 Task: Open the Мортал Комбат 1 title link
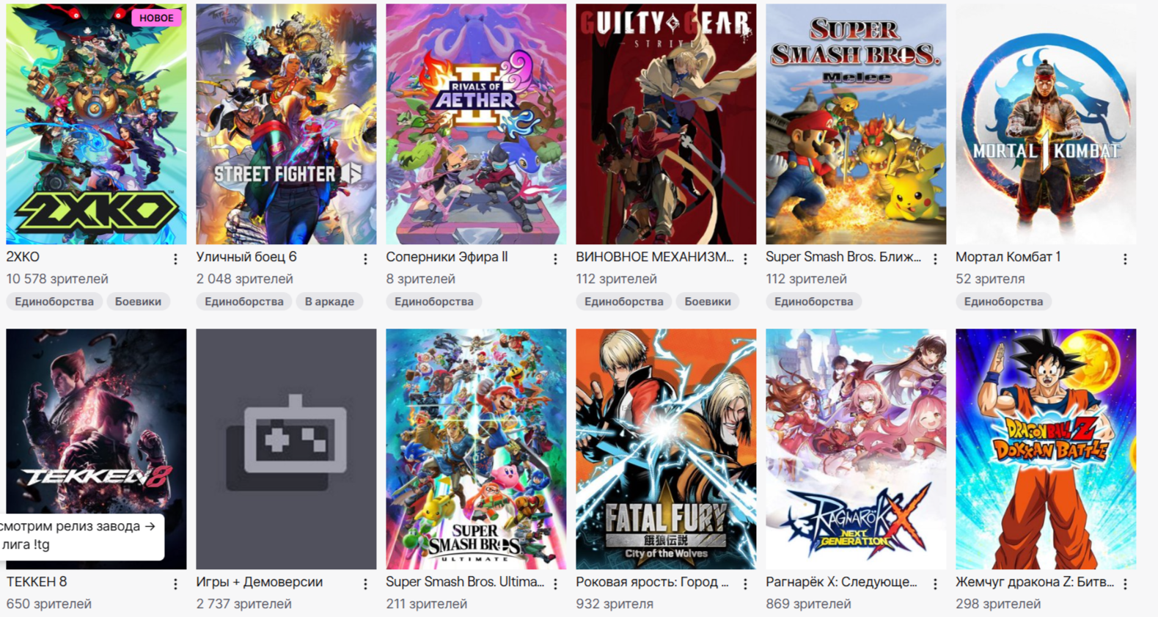pyautogui.click(x=1008, y=257)
